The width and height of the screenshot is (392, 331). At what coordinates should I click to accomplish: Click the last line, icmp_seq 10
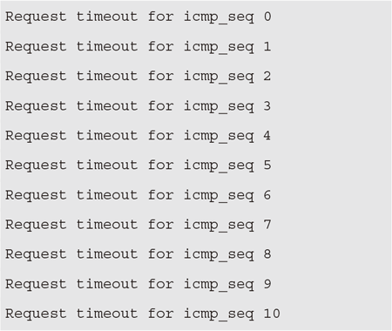(143, 314)
